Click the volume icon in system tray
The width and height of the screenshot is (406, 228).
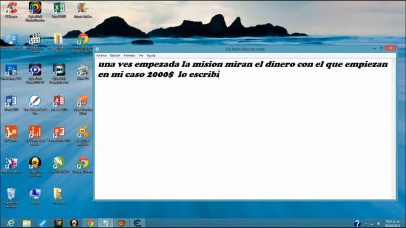click(x=379, y=224)
